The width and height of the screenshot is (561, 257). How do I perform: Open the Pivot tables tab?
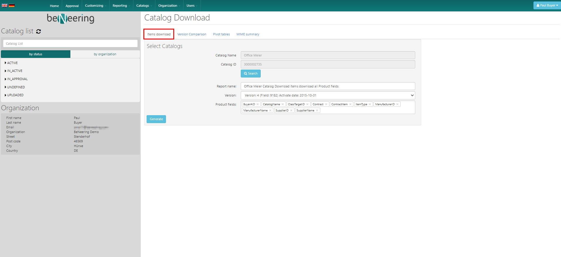click(x=221, y=34)
